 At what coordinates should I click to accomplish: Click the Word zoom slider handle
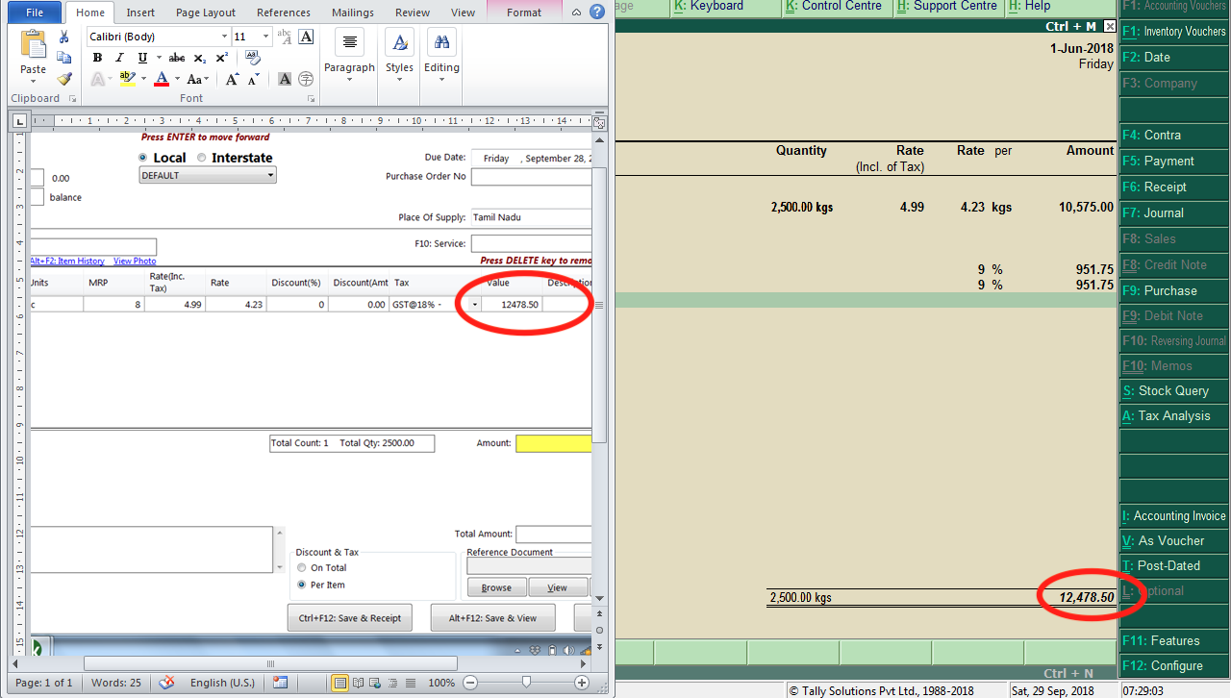526,683
